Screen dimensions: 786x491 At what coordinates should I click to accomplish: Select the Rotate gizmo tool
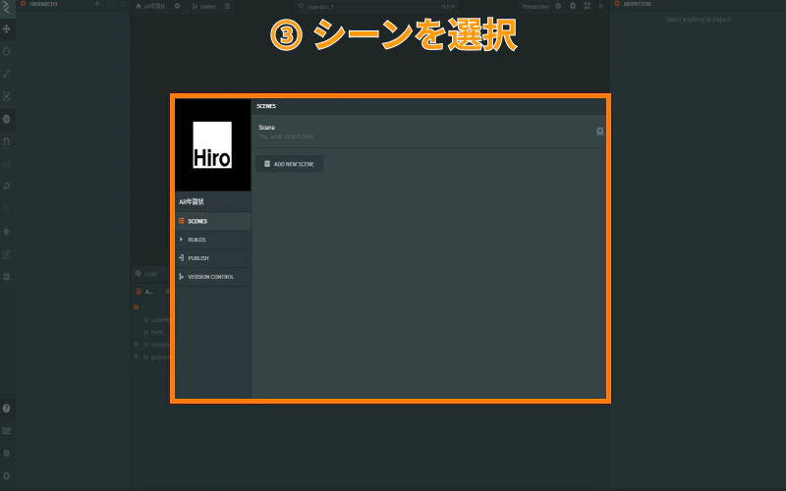point(7,51)
